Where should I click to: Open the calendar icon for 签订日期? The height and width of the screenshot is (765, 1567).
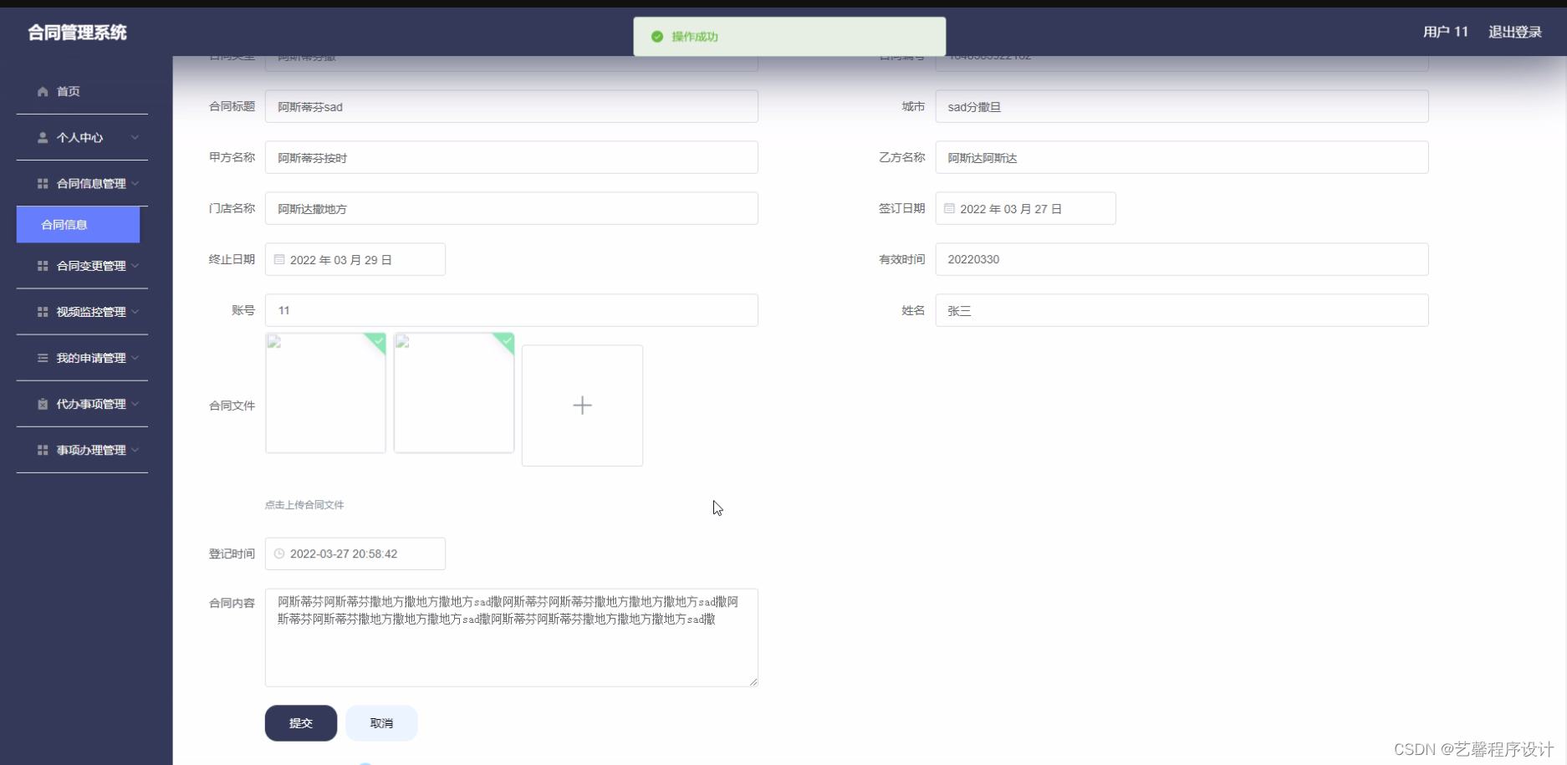pos(949,208)
